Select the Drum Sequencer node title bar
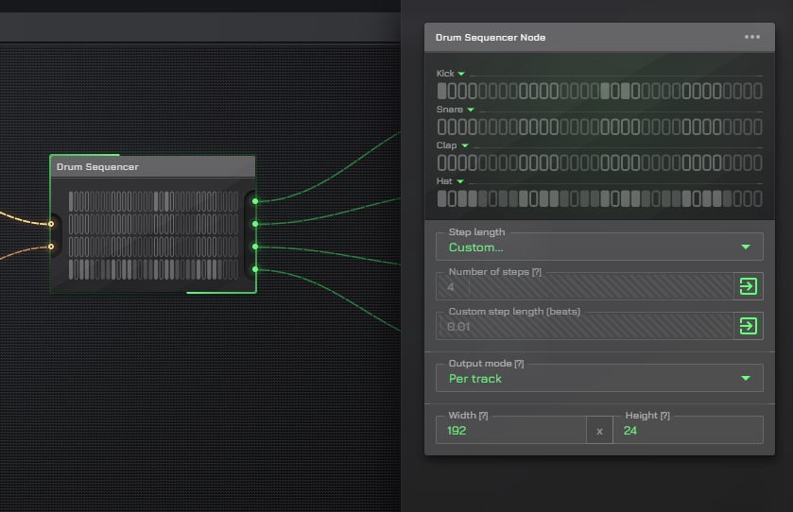Screen dimensions: 793x512 coord(151,167)
